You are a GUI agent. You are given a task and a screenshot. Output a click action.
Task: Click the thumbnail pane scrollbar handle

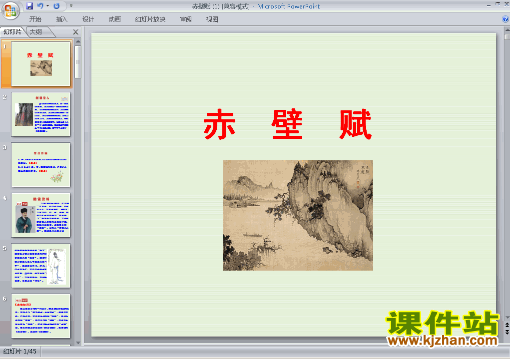point(78,62)
